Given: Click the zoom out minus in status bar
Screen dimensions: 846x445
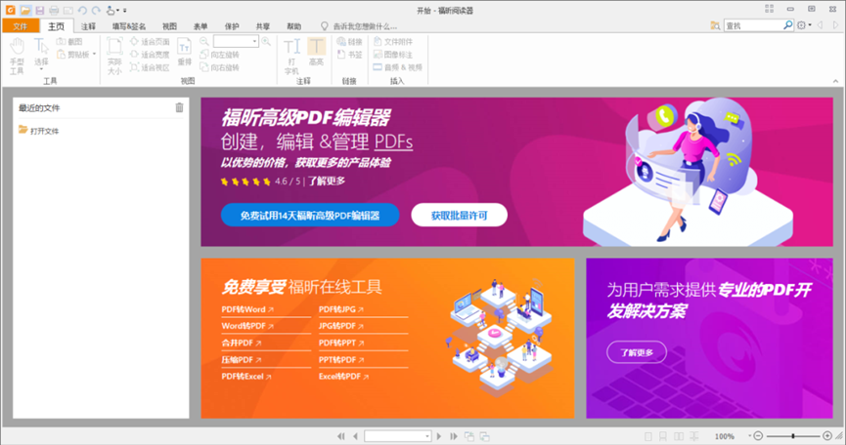Looking at the screenshot, I should point(758,436).
